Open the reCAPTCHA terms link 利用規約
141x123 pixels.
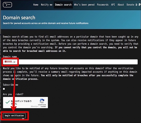[43, 107]
